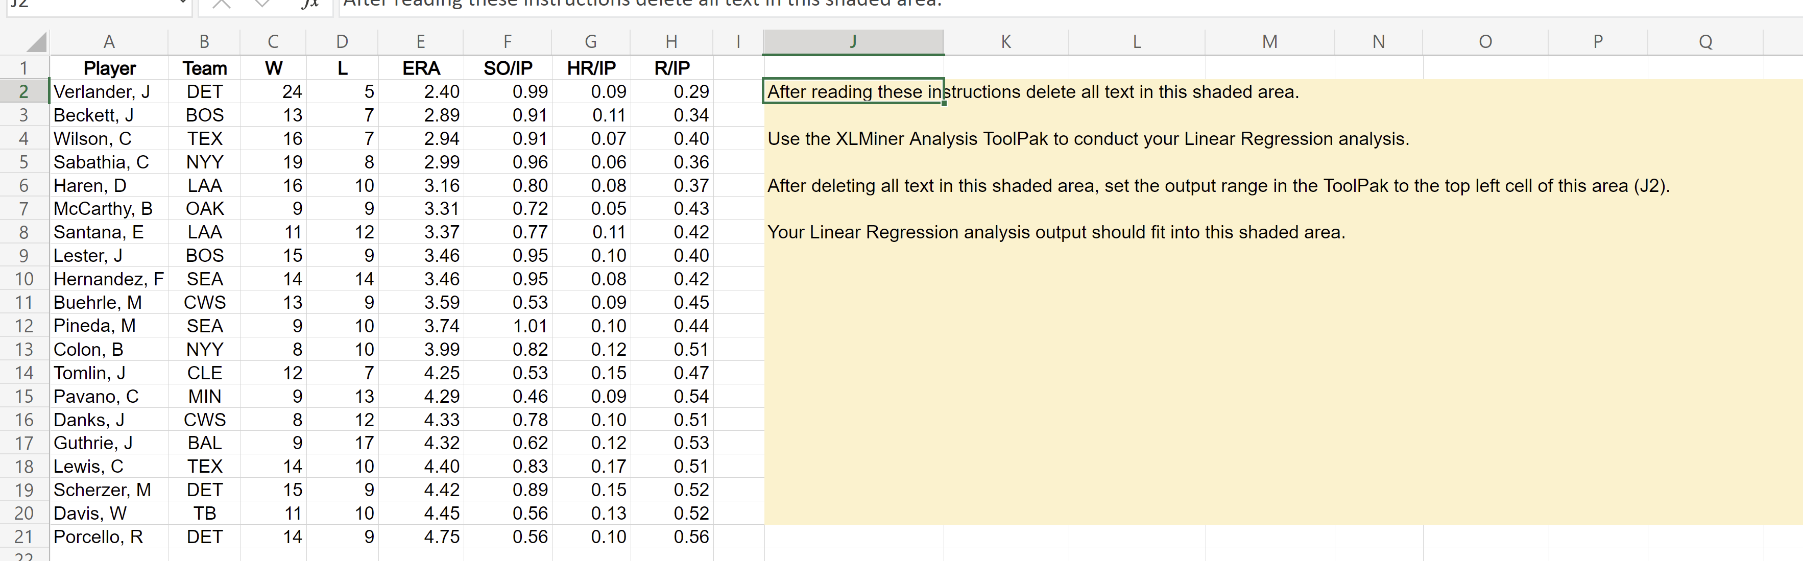Select cell with Hernandez, F
The height and width of the screenshot is (561, 1803).
(109, 279)
